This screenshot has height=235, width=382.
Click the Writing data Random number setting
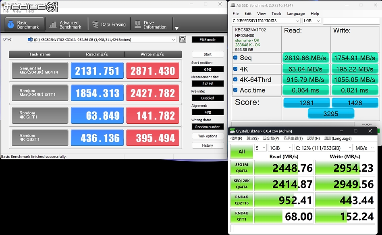click(x=208, y=127)
